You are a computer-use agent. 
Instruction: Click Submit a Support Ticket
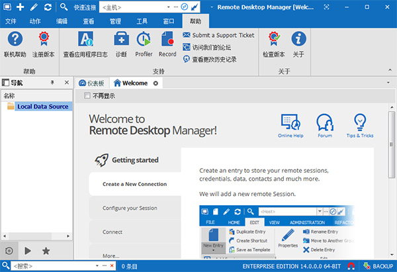(x=218, y=35)
